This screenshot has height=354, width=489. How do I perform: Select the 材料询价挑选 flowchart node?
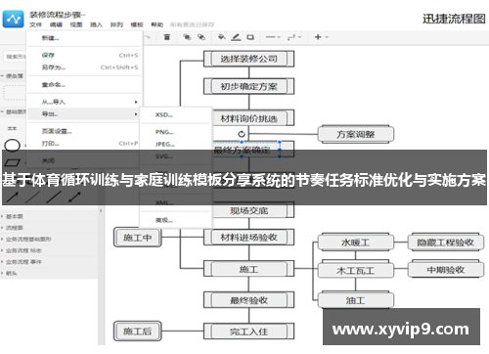253,118
